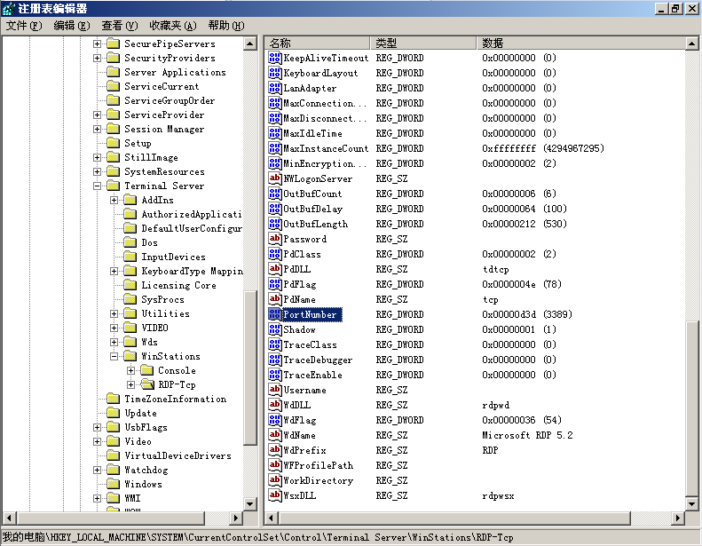
Task: Click the DWORD icon beside LanAdapter
Action: pyautogui.click(x=274, y=88)
